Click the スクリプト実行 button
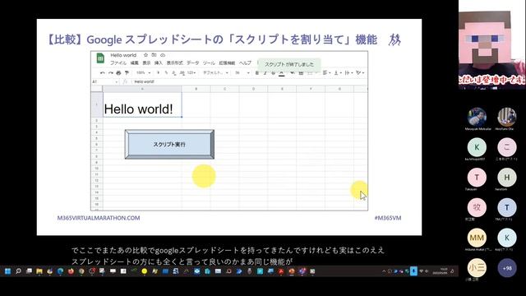Image resolution: width=526 pixels, height=296 pixels. 169,145
